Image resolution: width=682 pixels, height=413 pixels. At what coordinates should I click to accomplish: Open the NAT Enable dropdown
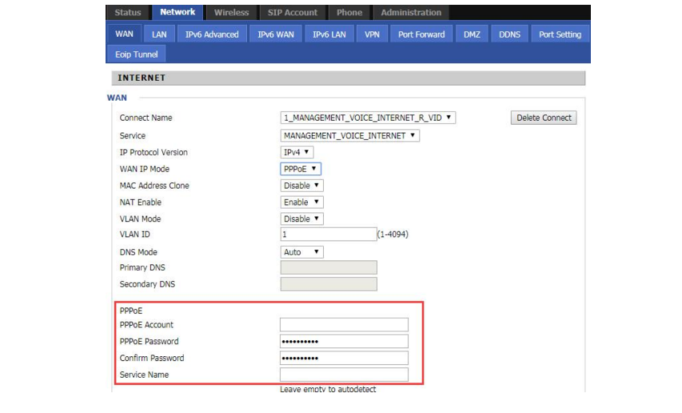(x=302, y=202)
